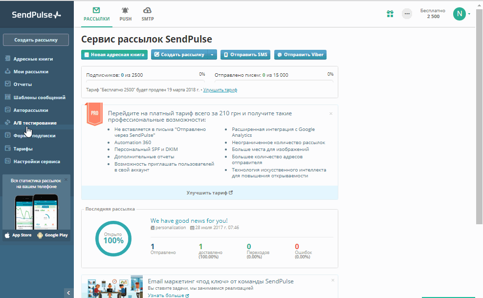Click the Мои рассылки icon
This screenshot has width=483, height=298.
coord(8,71)
